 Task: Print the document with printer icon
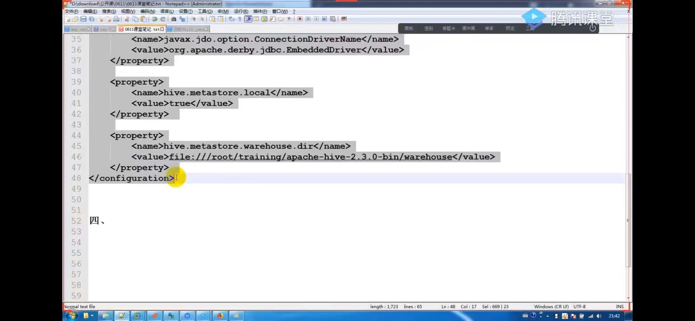[116, 19]
